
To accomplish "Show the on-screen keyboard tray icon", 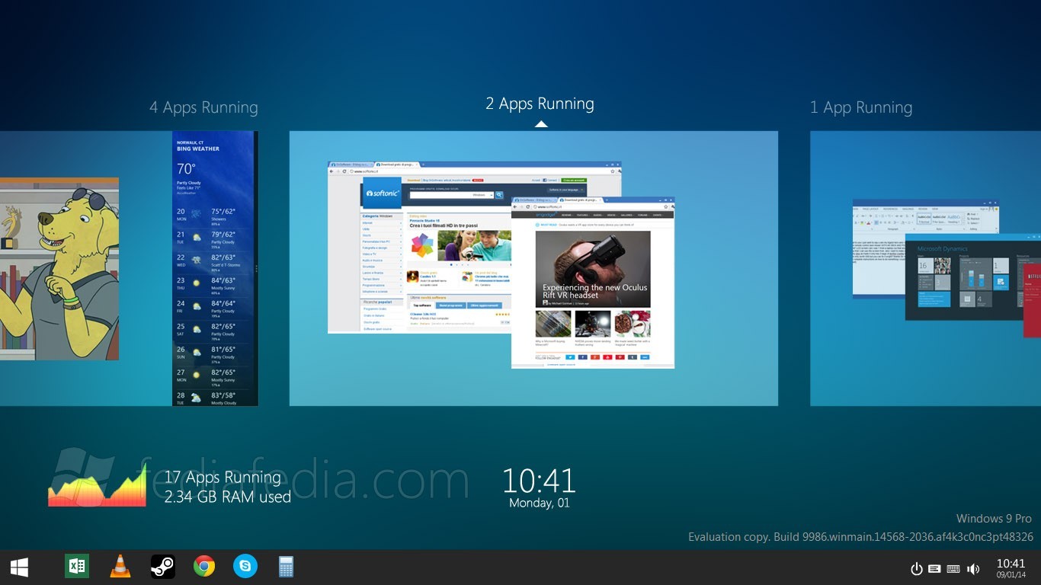I will click(953, 569).
